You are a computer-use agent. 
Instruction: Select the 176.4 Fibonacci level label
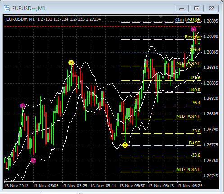pos(195,50)
